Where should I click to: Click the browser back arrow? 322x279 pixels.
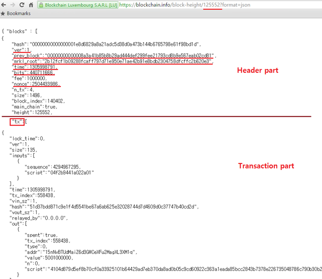point(4,5)
